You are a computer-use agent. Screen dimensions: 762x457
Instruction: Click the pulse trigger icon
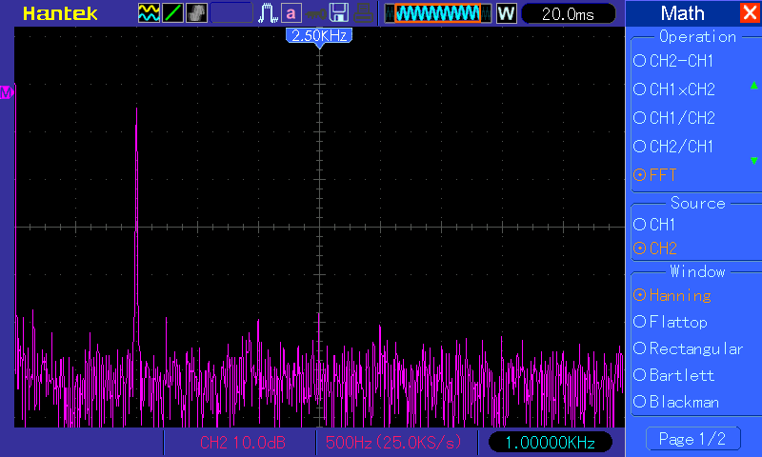tap(268, 13)
